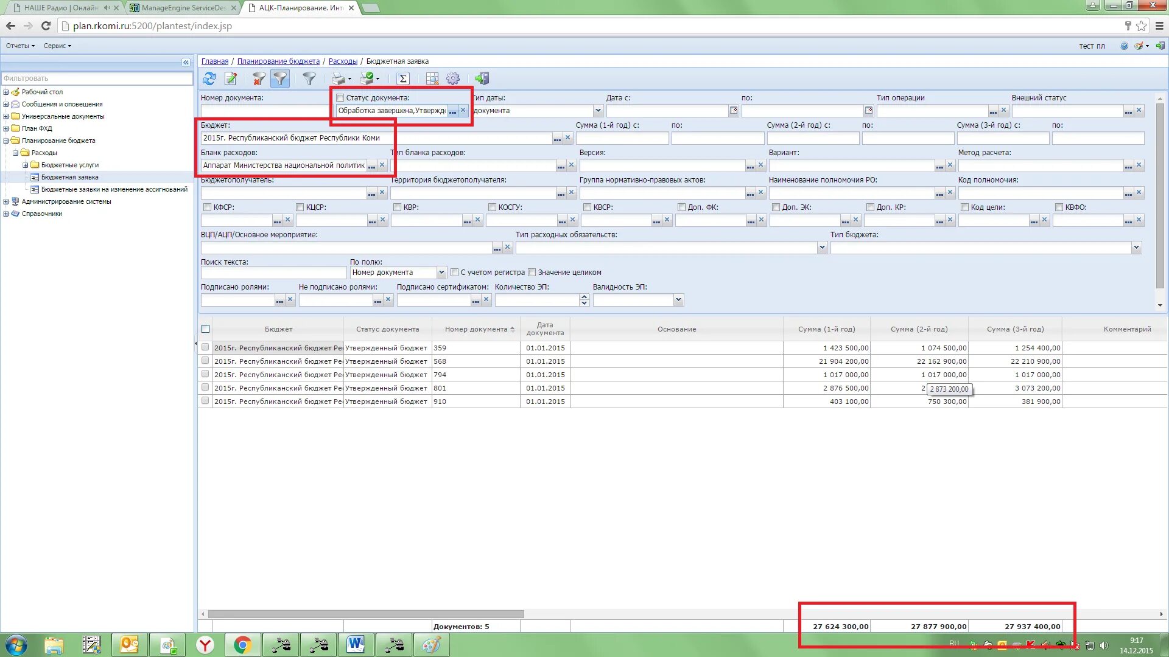Image resolution: width=1169 pixels, height=657 pixels.
Task: Open the printer icon in toolbar
Action: pyautogui.click(x=339, y=78)
